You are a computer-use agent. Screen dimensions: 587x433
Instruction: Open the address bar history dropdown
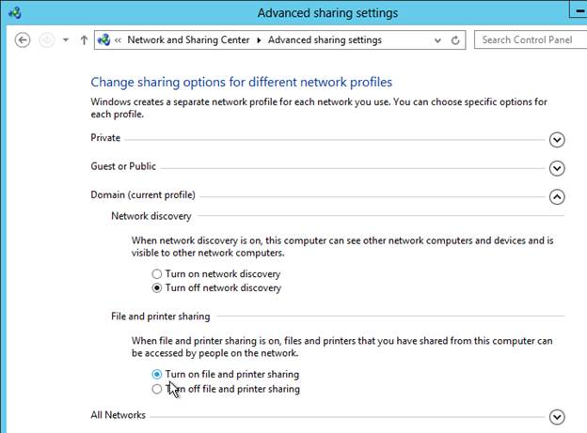click(x=437, y=40)
